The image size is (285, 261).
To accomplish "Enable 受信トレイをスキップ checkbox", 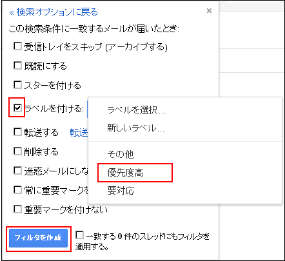I will pyautogui.click(x=17, y=46).
